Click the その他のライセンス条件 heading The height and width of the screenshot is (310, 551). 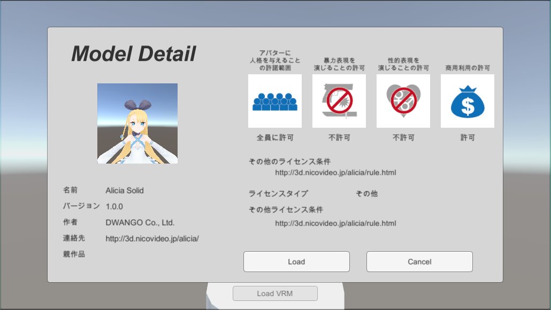tap(289, 161)
